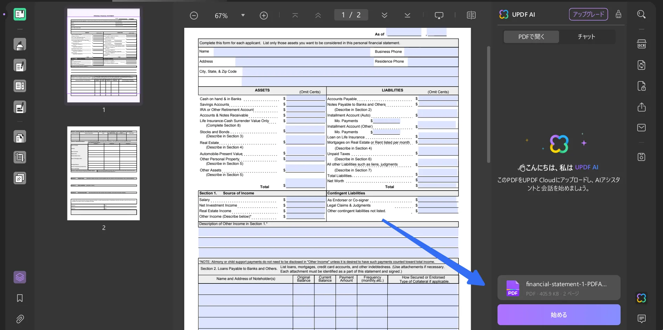
Task: Open the zoom level dropdown arrow
Action: 243,15
